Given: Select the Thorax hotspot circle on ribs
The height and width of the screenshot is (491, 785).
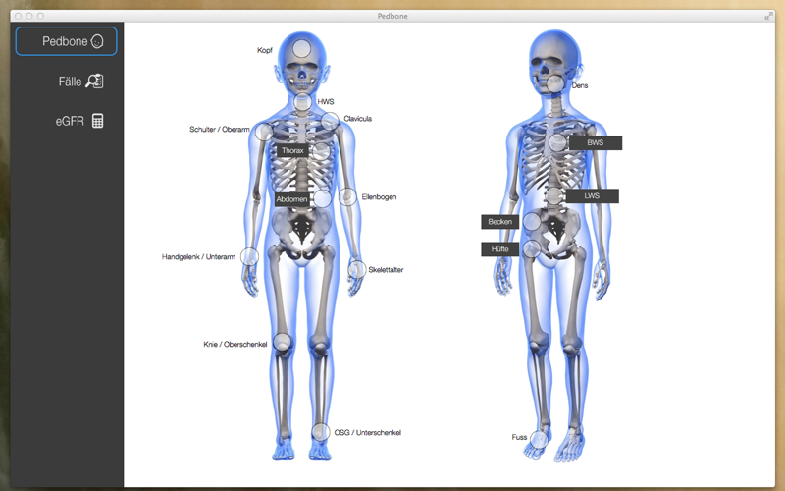Looking at the screenshot, I should [321, 151].
